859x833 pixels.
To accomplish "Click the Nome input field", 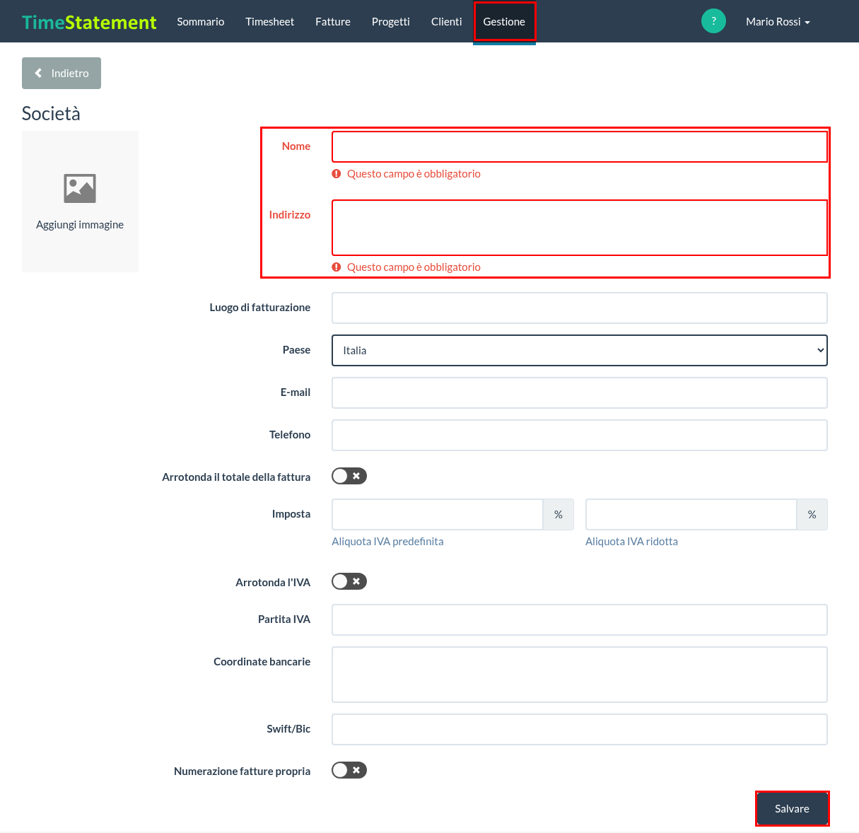I will click(580, 147).
